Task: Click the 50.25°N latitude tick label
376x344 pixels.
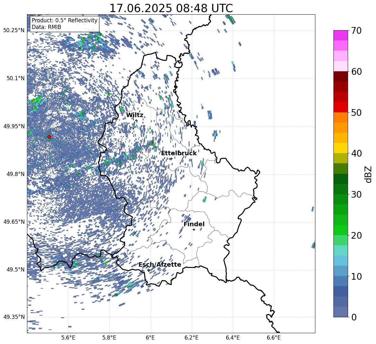Action: (x=14, y=30)
